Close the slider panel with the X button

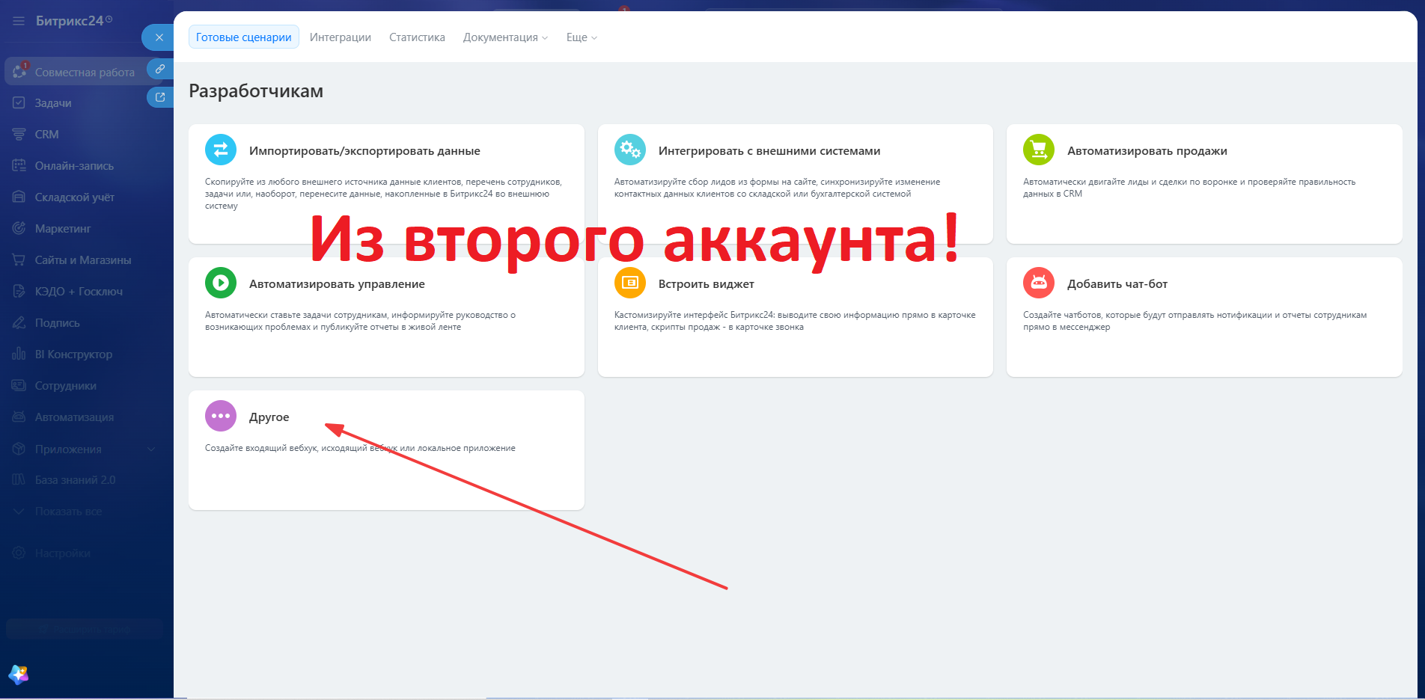[x=159, y=37]
